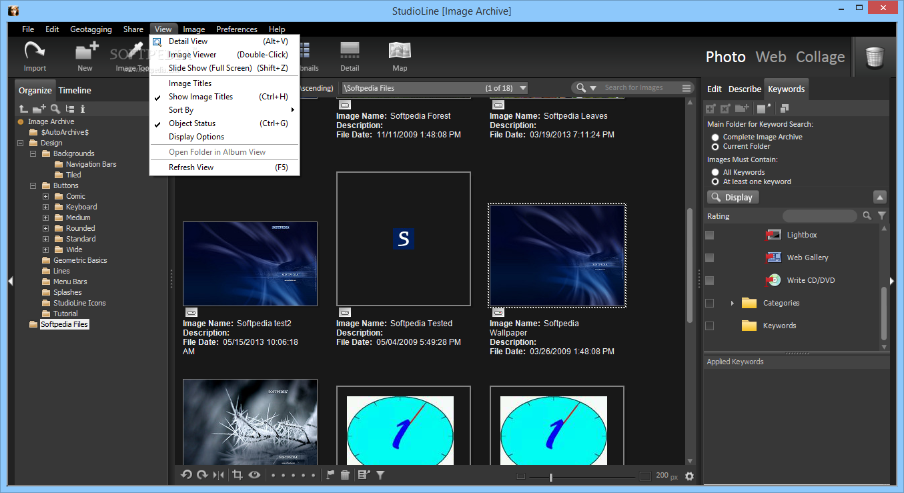Image resolution: width=904 pixels, height=493 pixels.
Task: Choose Refresh View menu item
Action: (225, 167)
